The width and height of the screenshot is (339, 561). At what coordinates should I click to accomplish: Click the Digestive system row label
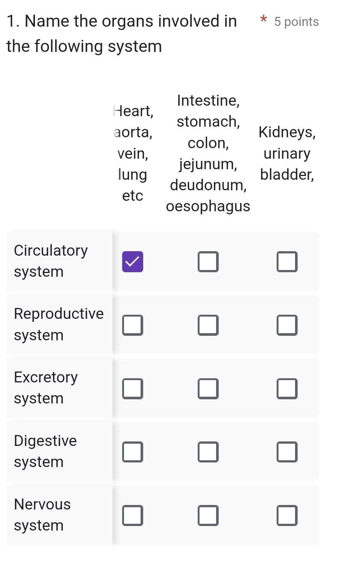(x=45, y=451)
